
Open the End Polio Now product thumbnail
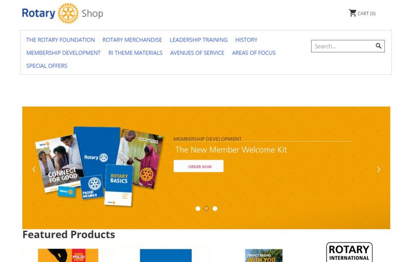pos(68,256)
